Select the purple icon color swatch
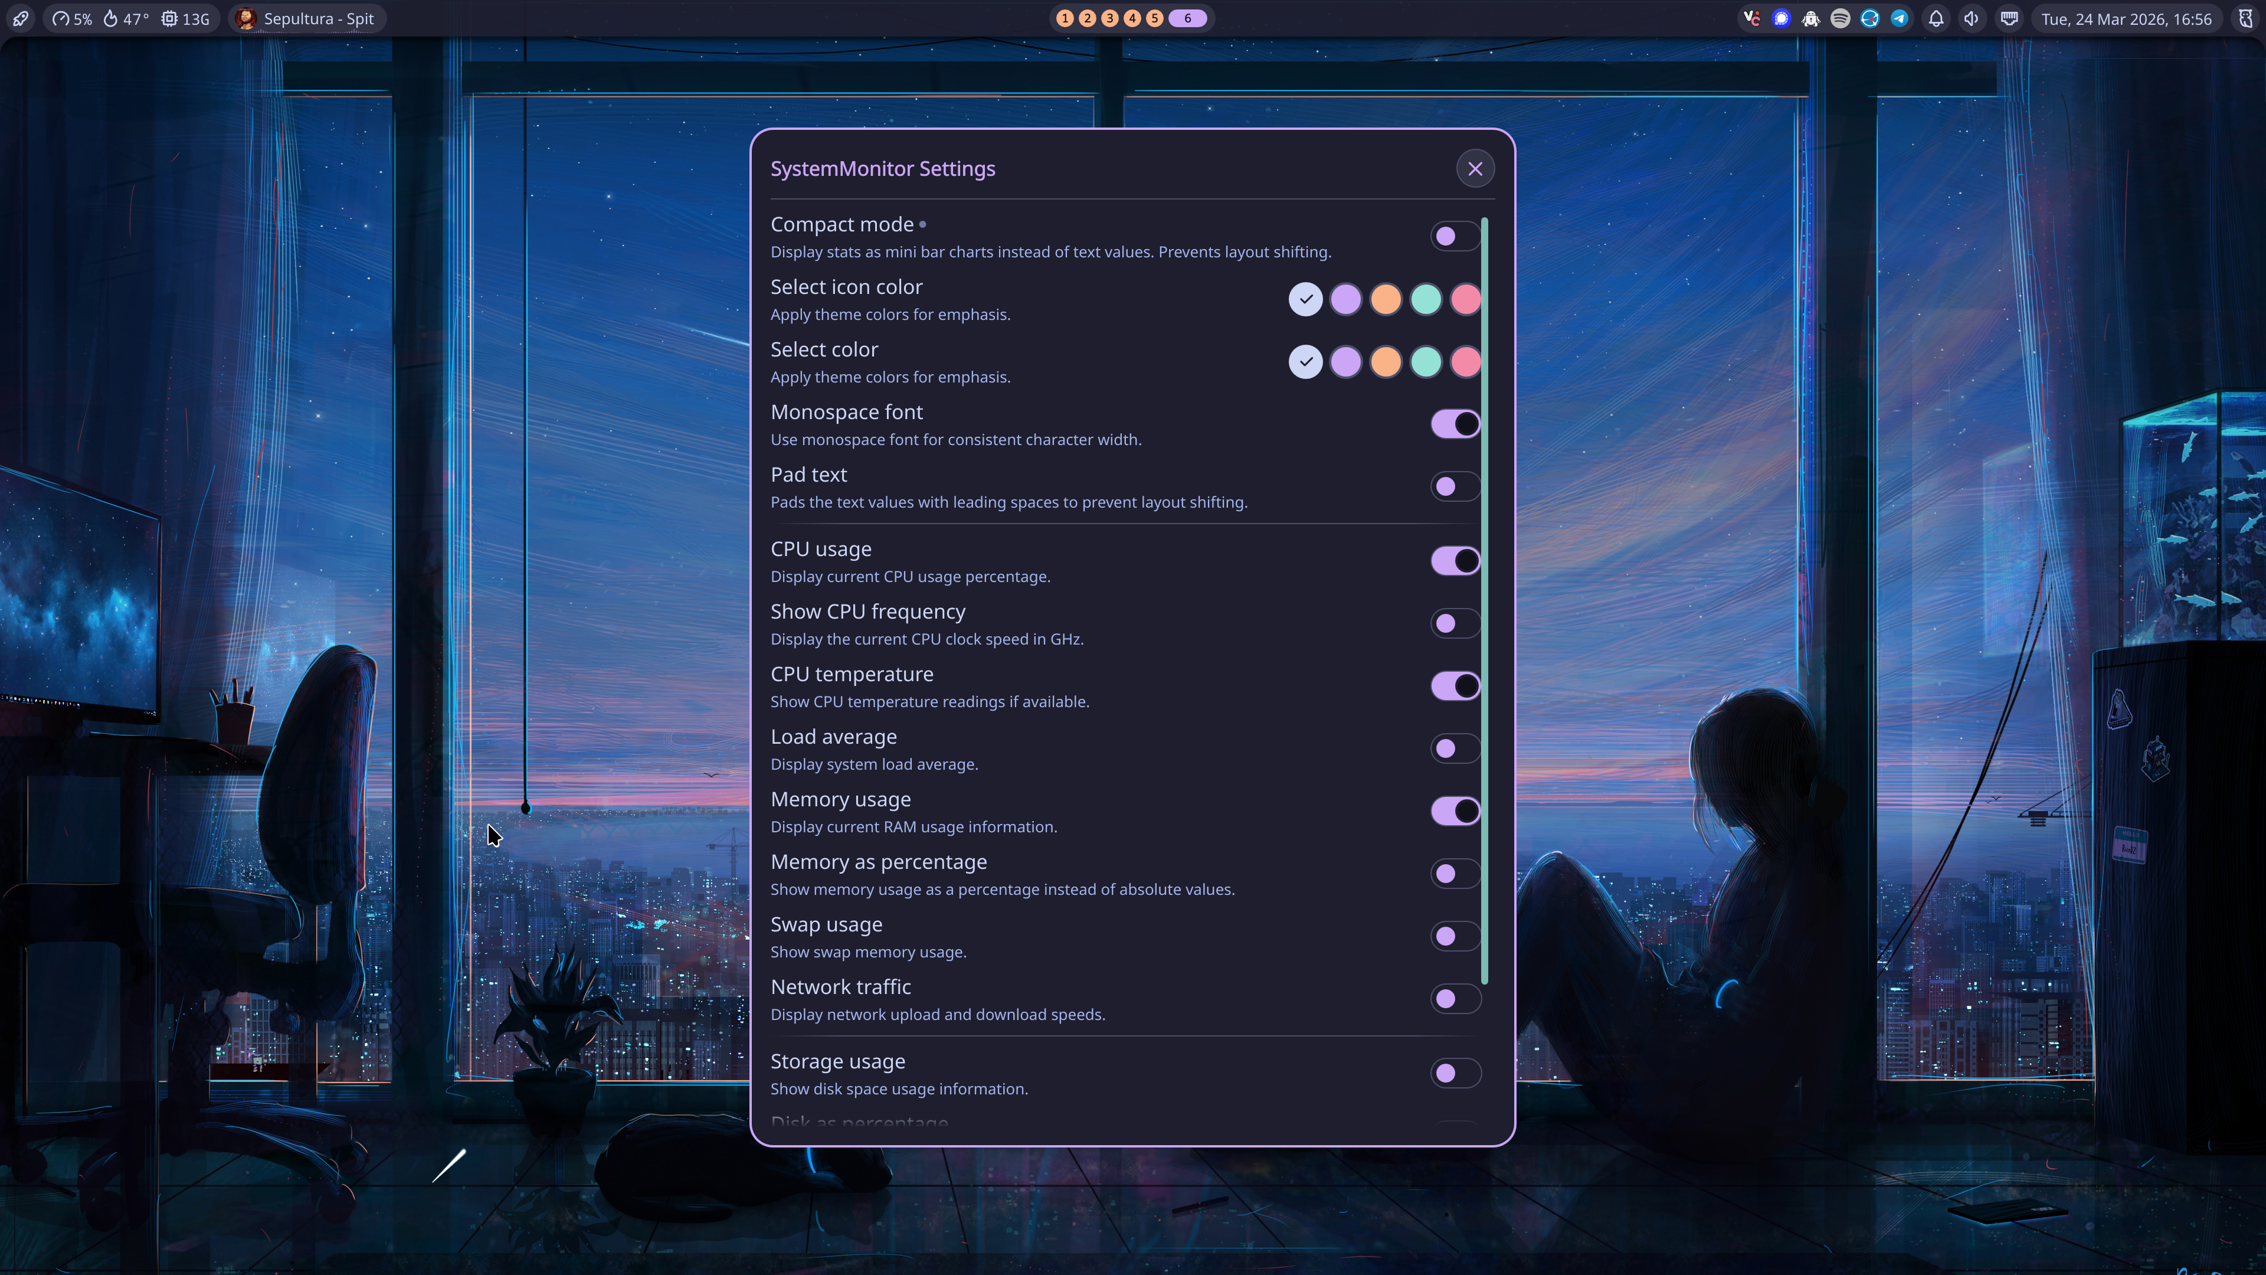The width and height of the screenshot is (2266, 1275). [1346, 299]
